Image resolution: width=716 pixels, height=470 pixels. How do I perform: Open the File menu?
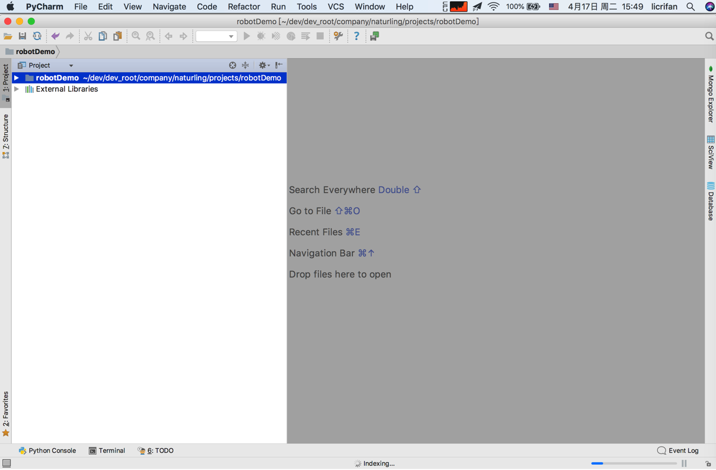80,6
